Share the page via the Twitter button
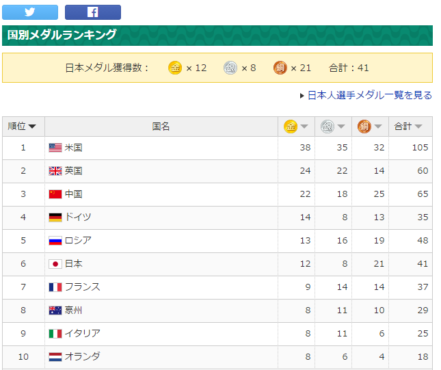441x370 pixels. click(x=30, y=12)
